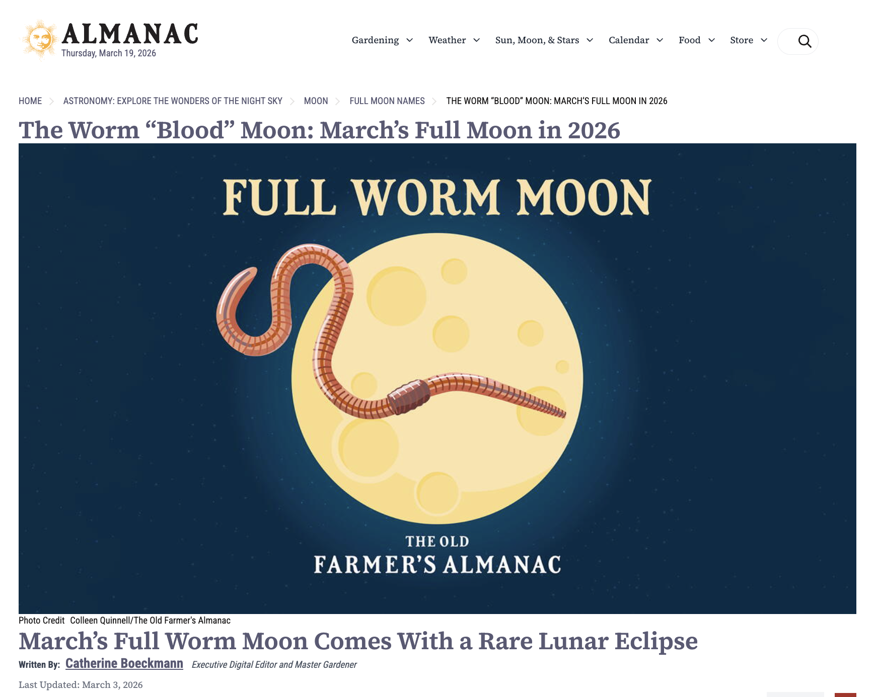Expand the Weather menu chevron

[476, 40]
